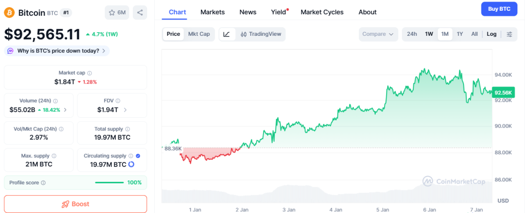The width and height of the screenshot is (525, 213).
Task: Click the info icon next to Market cap
Action: (x=90, y=73)
